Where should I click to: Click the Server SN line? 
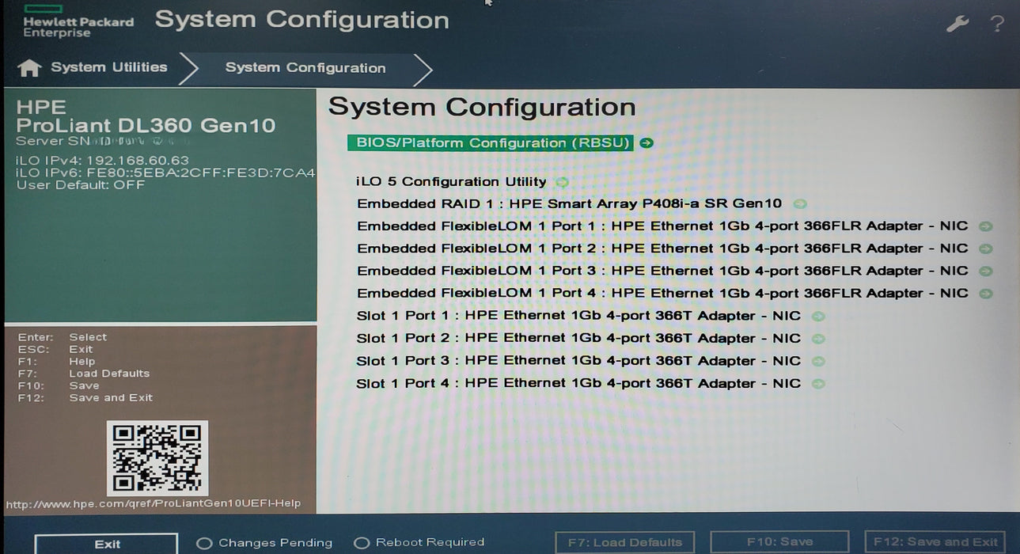point(100,142)
